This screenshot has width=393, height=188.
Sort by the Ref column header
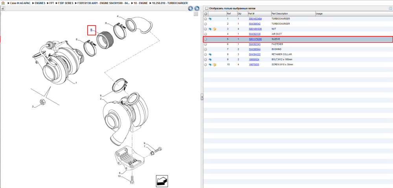coord(231,13)
